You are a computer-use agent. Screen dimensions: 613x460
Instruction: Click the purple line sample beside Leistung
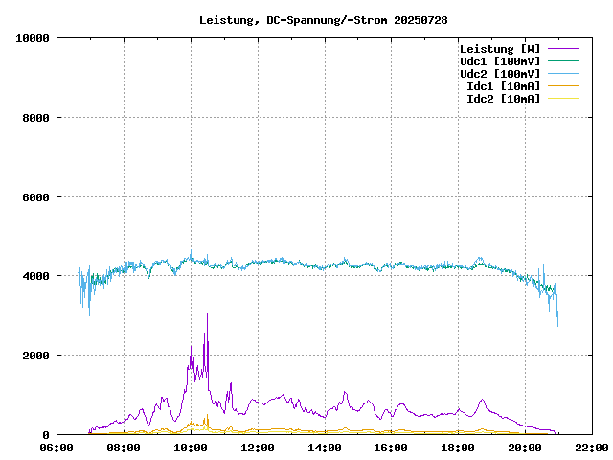coord(563,49)
